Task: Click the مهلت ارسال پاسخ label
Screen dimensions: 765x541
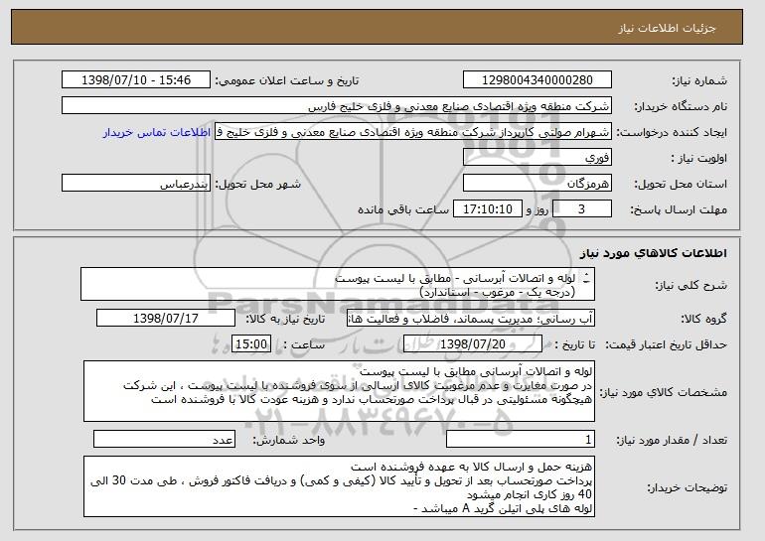Action: [x=679, y=210]
